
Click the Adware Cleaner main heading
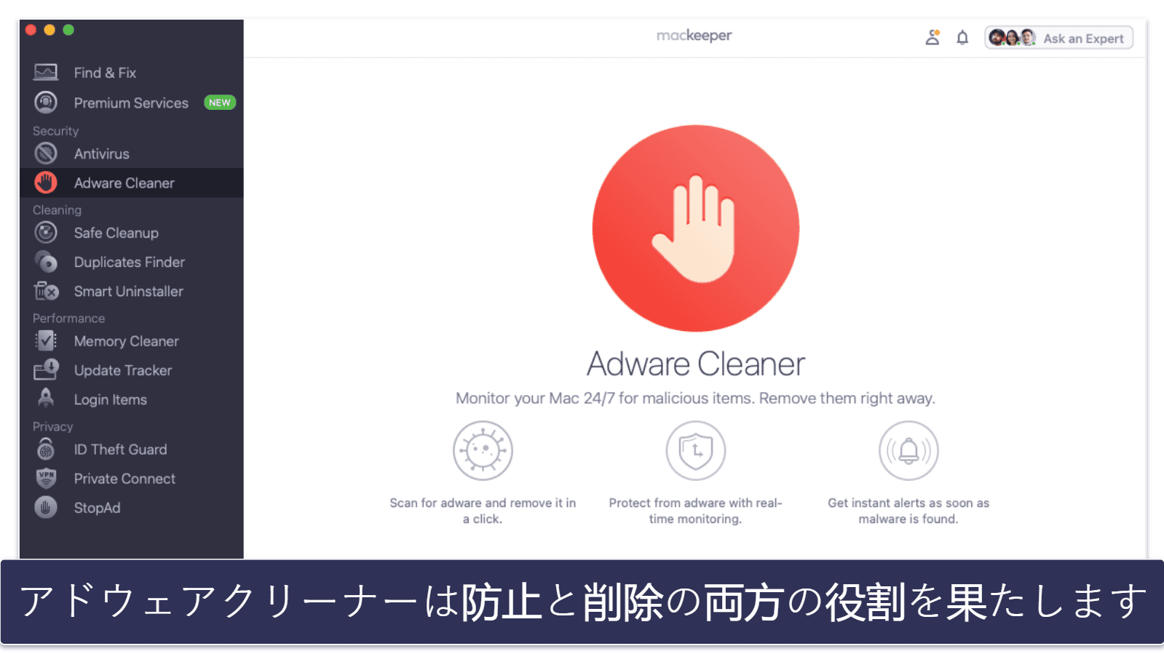[696, 364]
